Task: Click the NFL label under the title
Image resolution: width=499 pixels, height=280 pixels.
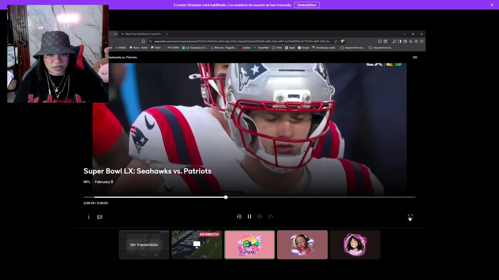Action: coord(87,182)
